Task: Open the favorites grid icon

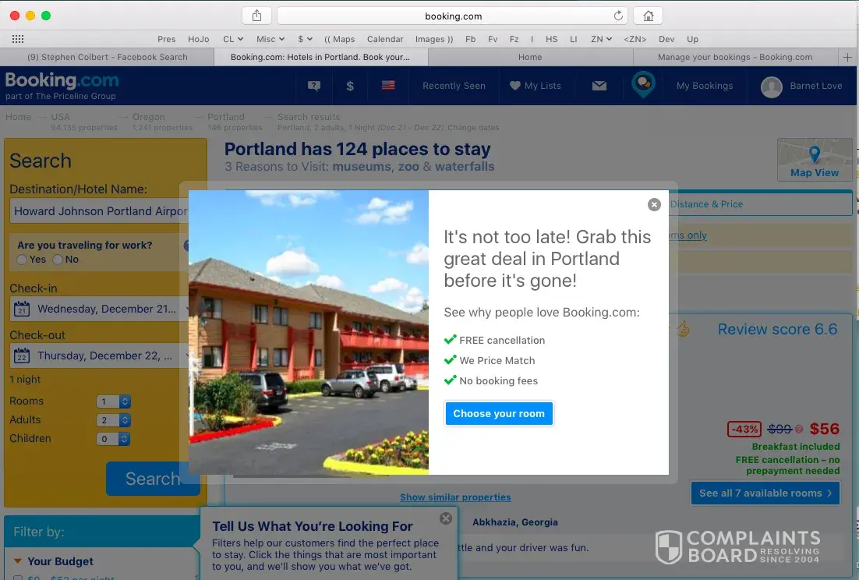Action: pyautogui.click(x=17, y=39)
